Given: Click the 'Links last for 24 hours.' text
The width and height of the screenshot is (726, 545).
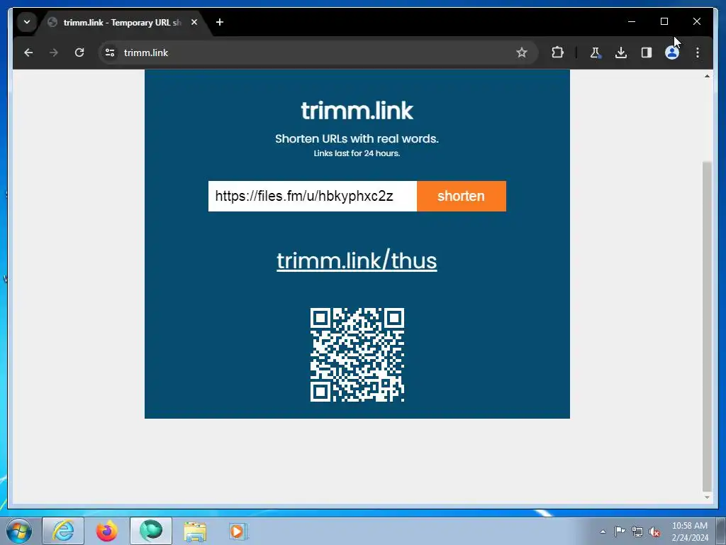Looking at the screenshot, I should coord(357,153).
